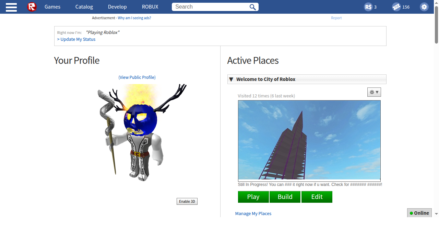The width and height of the screenshot is (439, 247).
Task: Open the settings gear in the header
Action: 424,7
